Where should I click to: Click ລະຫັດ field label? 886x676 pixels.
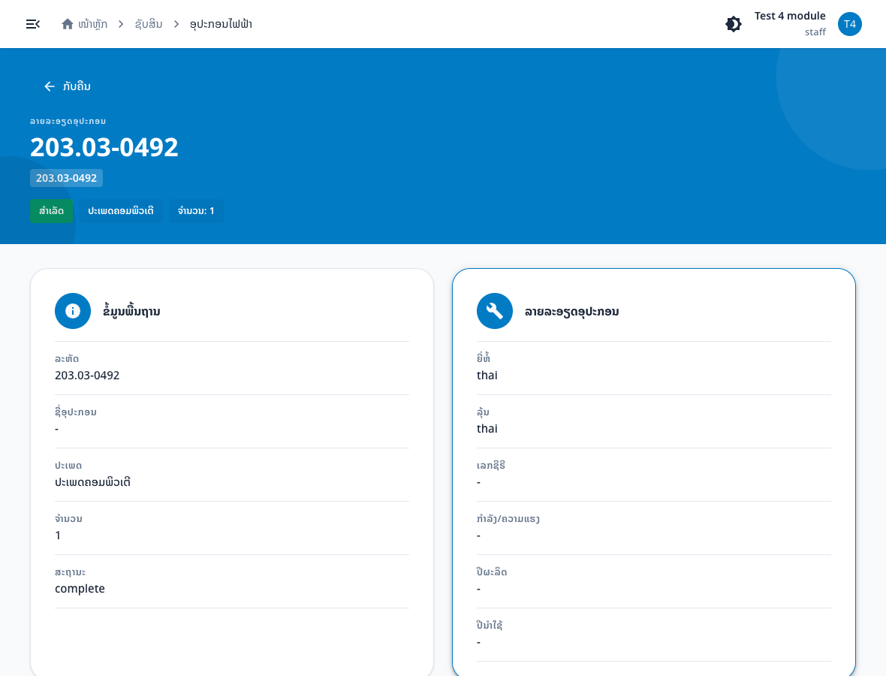(67, 358)
